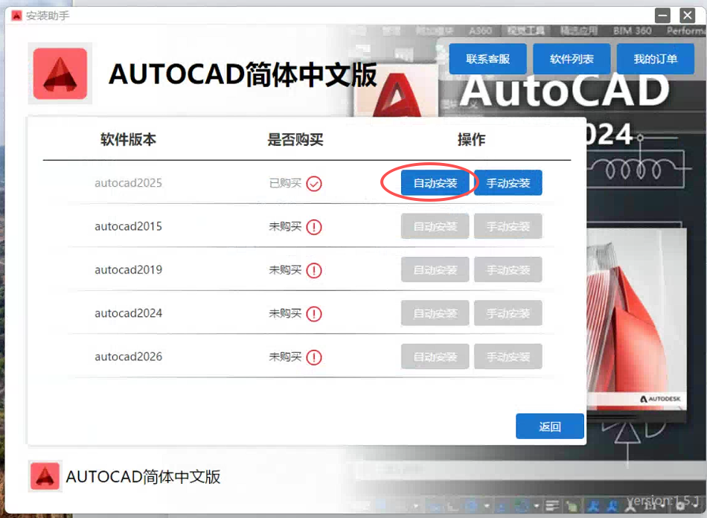707x518 pixels.
Task: View 我的订单 orders page
Action: click(656, 59)
